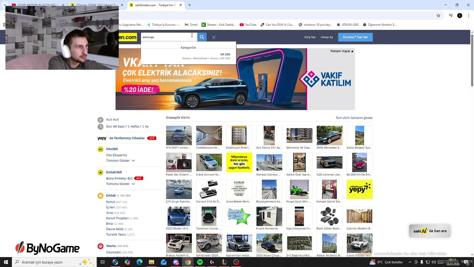Open Devre Mülk category link
Image resolution: width=474 pixels, height=267 pixels.
coord(115,229)
